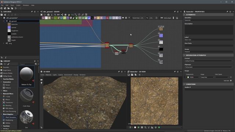The image size is (235, 132).
Task: Click the purple node icon in node toolbar
Action: pos(68,18)
